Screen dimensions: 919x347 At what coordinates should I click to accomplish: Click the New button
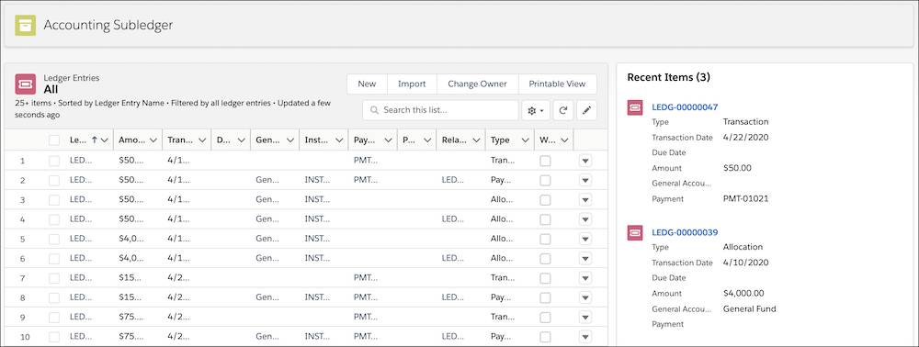point(367,84)
